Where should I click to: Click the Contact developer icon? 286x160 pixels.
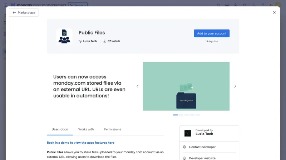184,147
